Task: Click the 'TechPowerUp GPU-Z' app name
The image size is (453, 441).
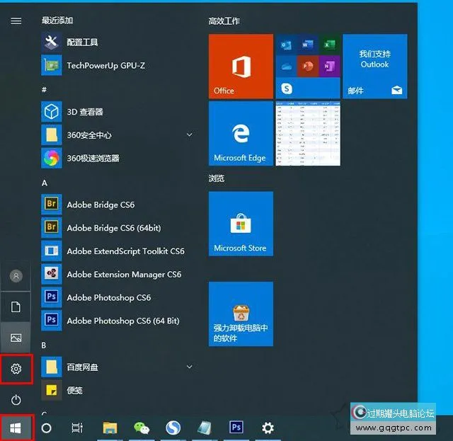Action: (105, 66)
